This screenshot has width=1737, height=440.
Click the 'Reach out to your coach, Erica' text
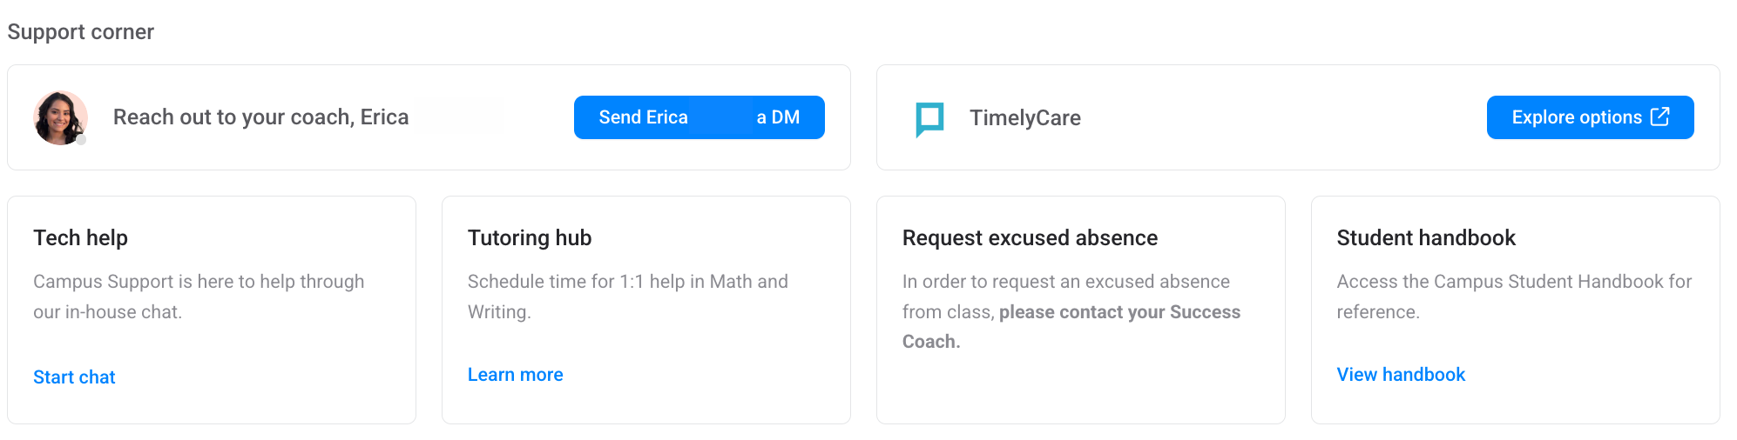[x=260, y=117]
